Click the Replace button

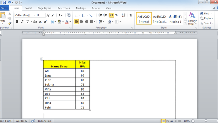(206, 18)
